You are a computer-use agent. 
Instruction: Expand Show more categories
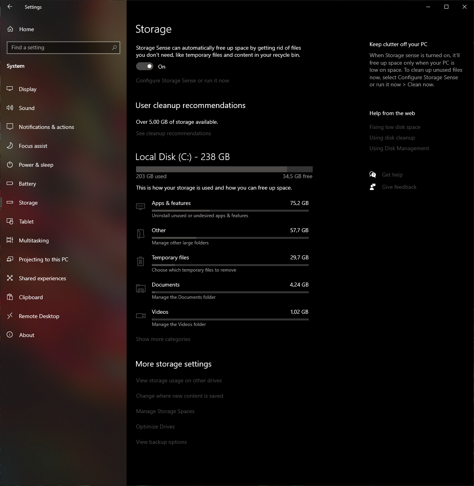click(163, 339)
